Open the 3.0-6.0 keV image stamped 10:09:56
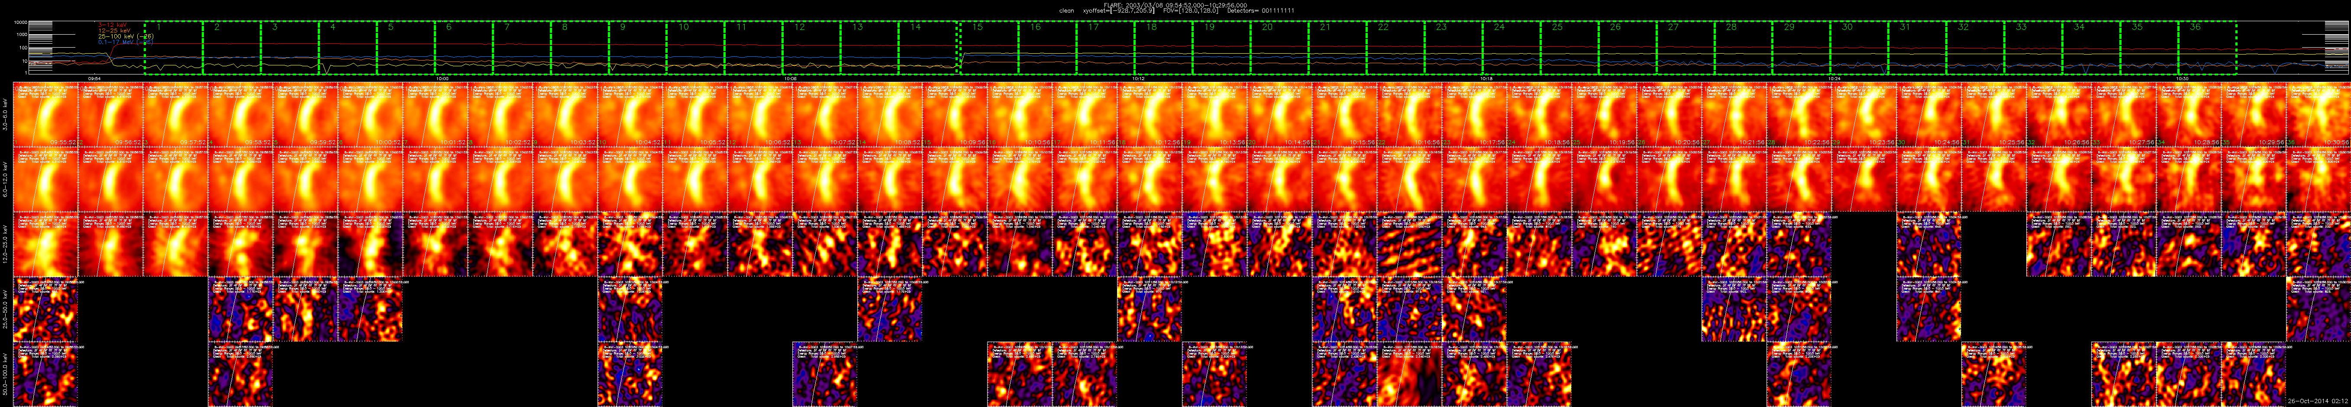 (x=955, y=116)
